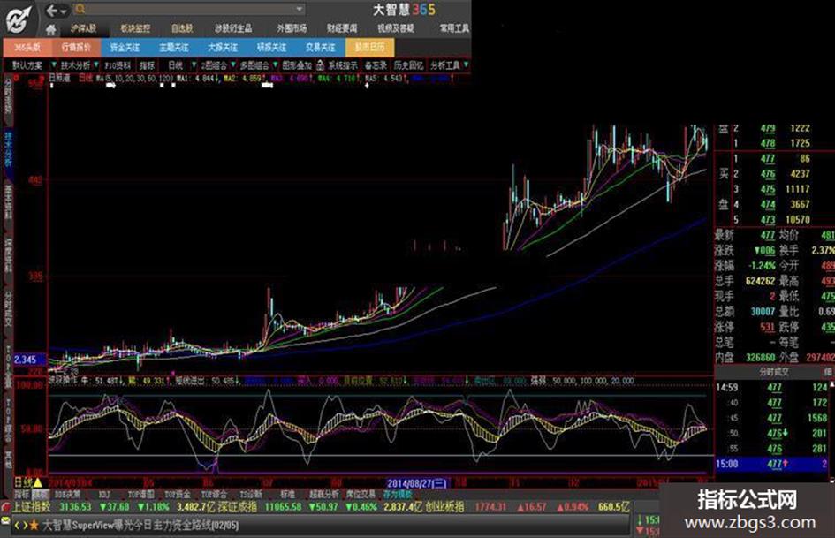
Task: Click the 图形叠加 button
Action: 297,65
